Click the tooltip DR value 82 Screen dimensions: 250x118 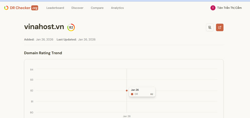click(x=152, y=94)
